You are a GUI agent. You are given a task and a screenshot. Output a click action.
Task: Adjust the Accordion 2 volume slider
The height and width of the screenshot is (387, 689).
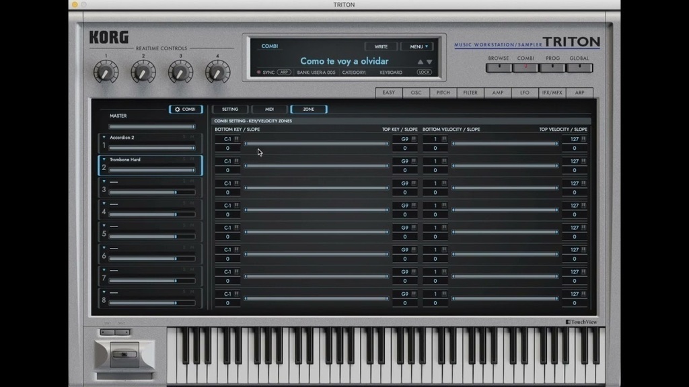152,148
